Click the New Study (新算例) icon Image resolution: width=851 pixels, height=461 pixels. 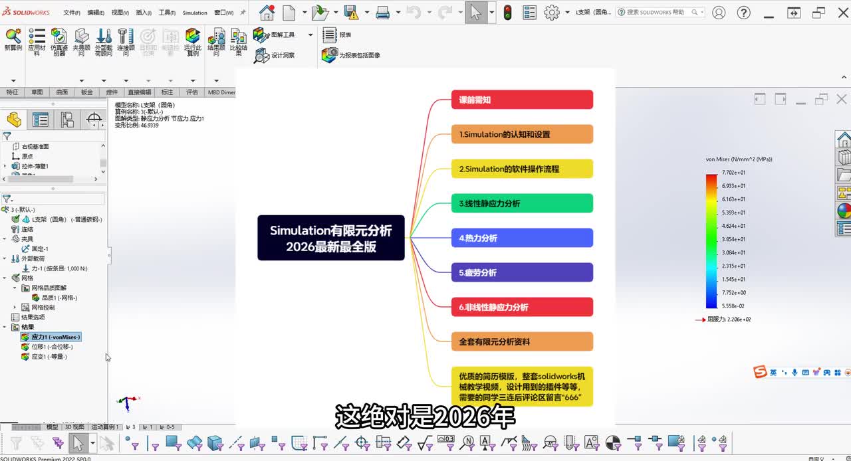pyautogui.click(x=13, y=40)
